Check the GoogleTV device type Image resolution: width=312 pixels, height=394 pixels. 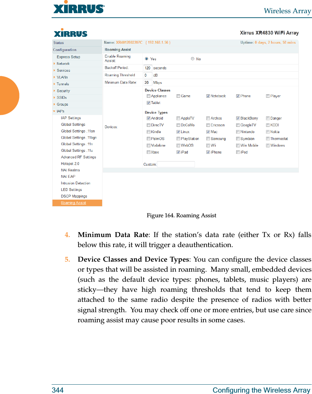(x=238, y=125)
